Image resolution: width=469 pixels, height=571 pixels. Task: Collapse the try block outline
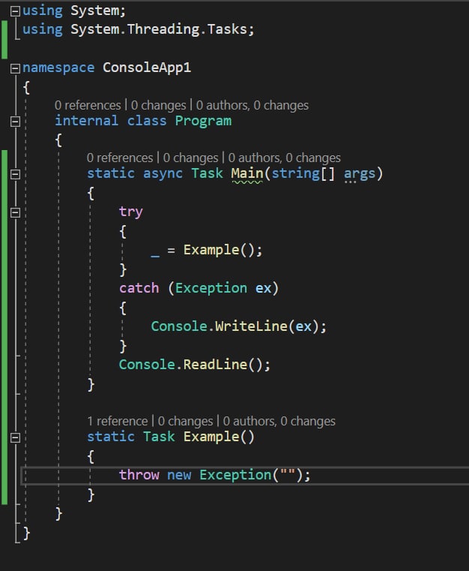[x=15, y=212]
